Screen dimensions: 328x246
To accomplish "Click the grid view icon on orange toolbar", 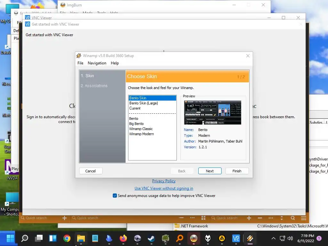I will 203,218.
